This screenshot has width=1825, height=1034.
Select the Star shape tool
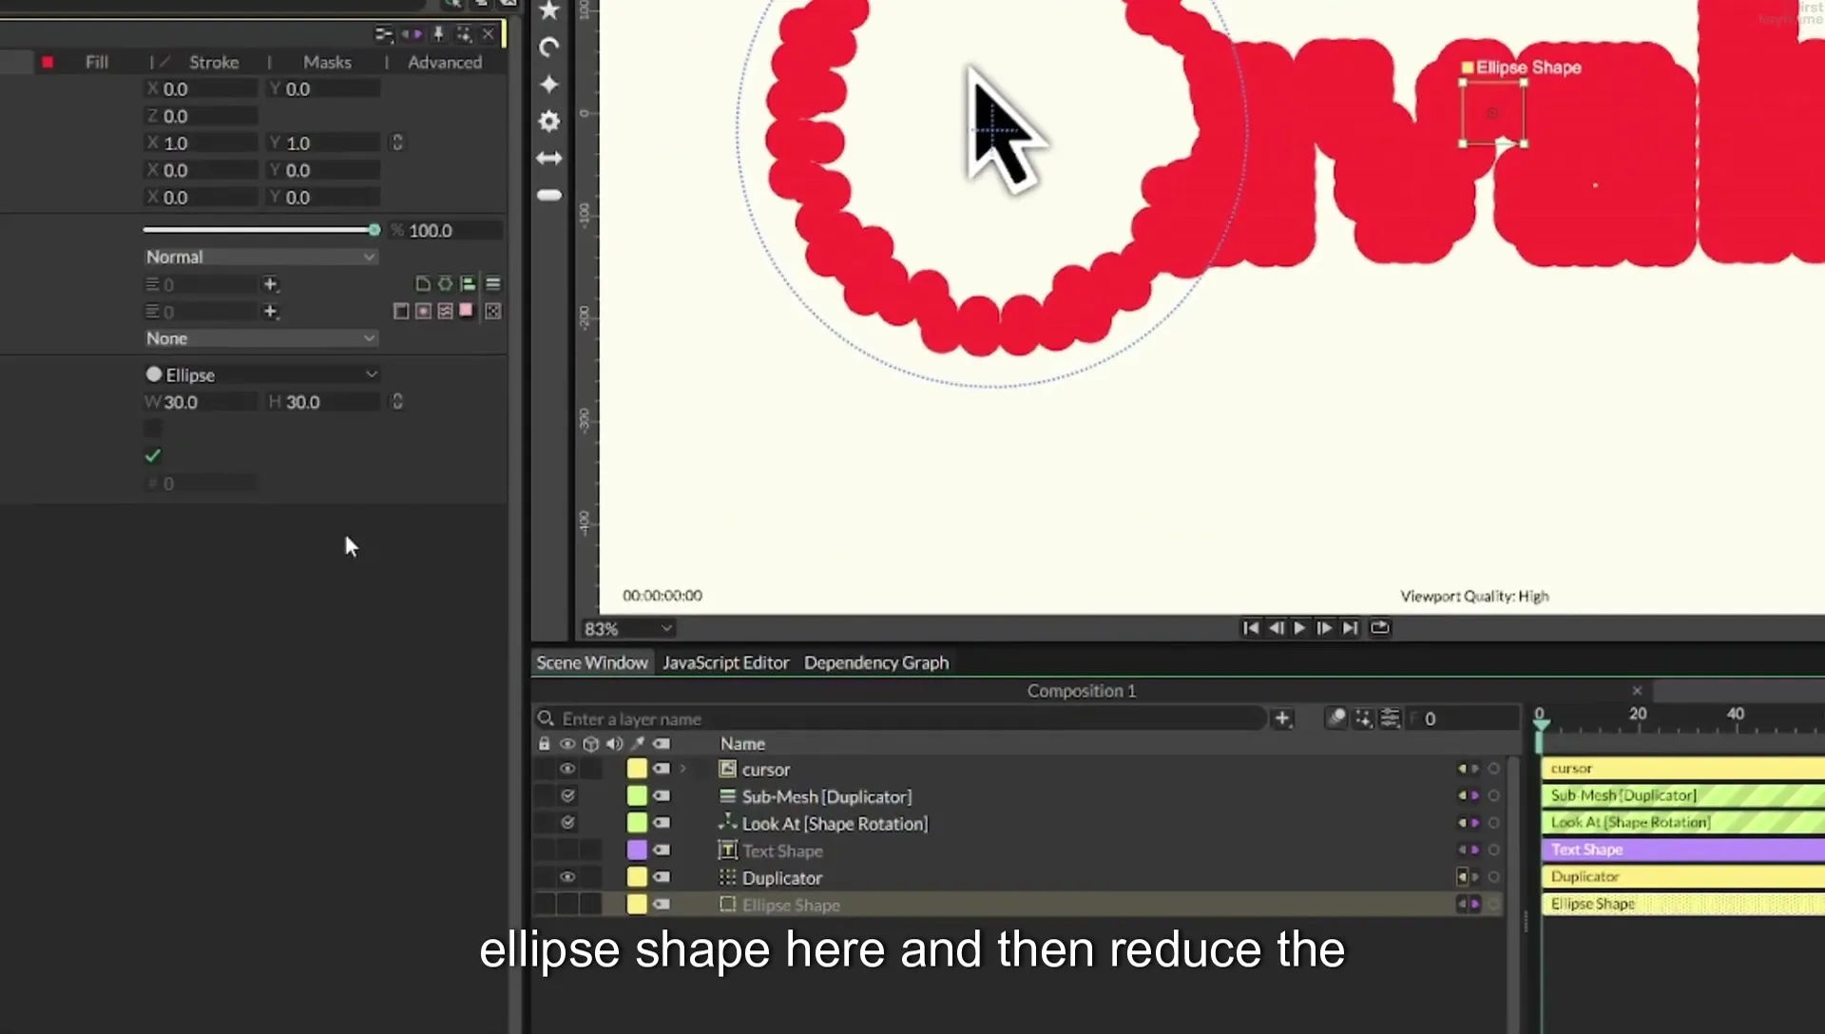click(x=549, y=10)
